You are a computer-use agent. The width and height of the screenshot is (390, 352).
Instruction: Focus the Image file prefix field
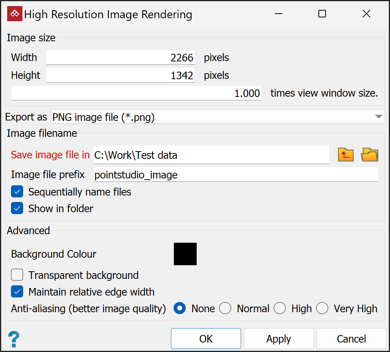click(x=236, y=175)
